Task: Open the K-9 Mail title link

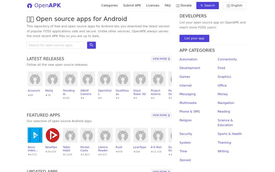Action: [x=156, y=147]
